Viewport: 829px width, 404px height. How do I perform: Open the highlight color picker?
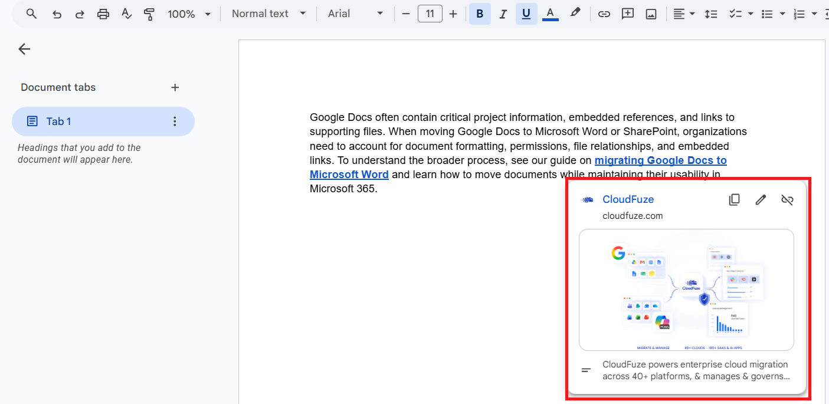575,14
